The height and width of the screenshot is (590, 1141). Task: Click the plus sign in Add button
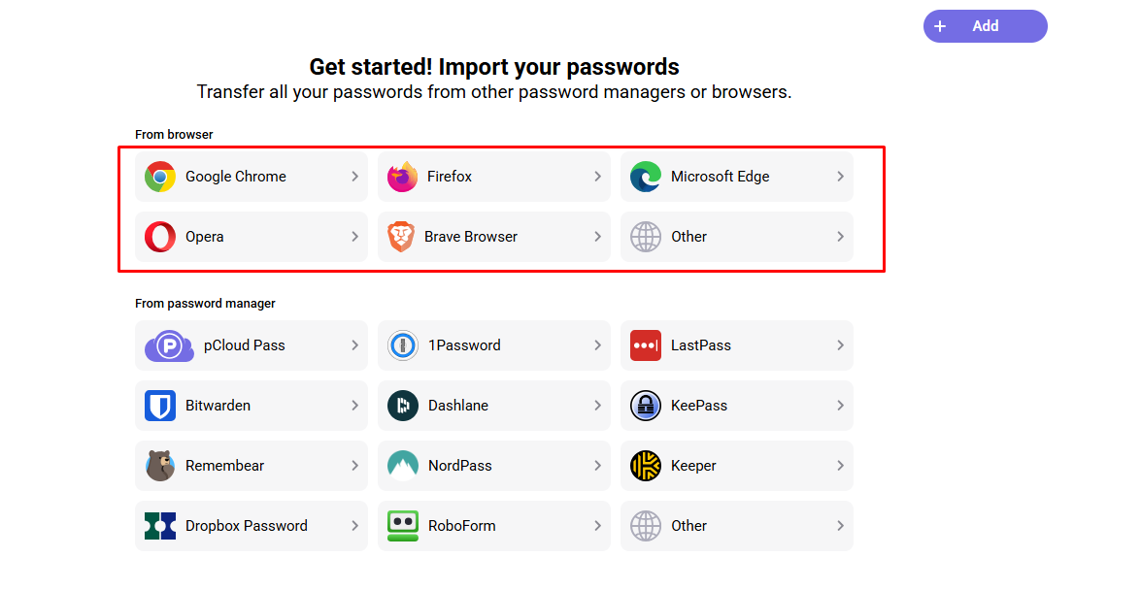point(940,26)
